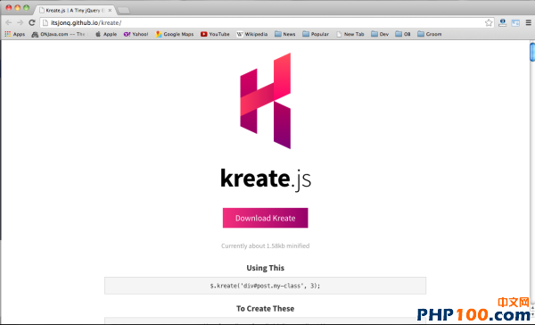535x325 pixels.
Task: Click the window-shaped extension icon beside the menu
Action: click(515, 23)
